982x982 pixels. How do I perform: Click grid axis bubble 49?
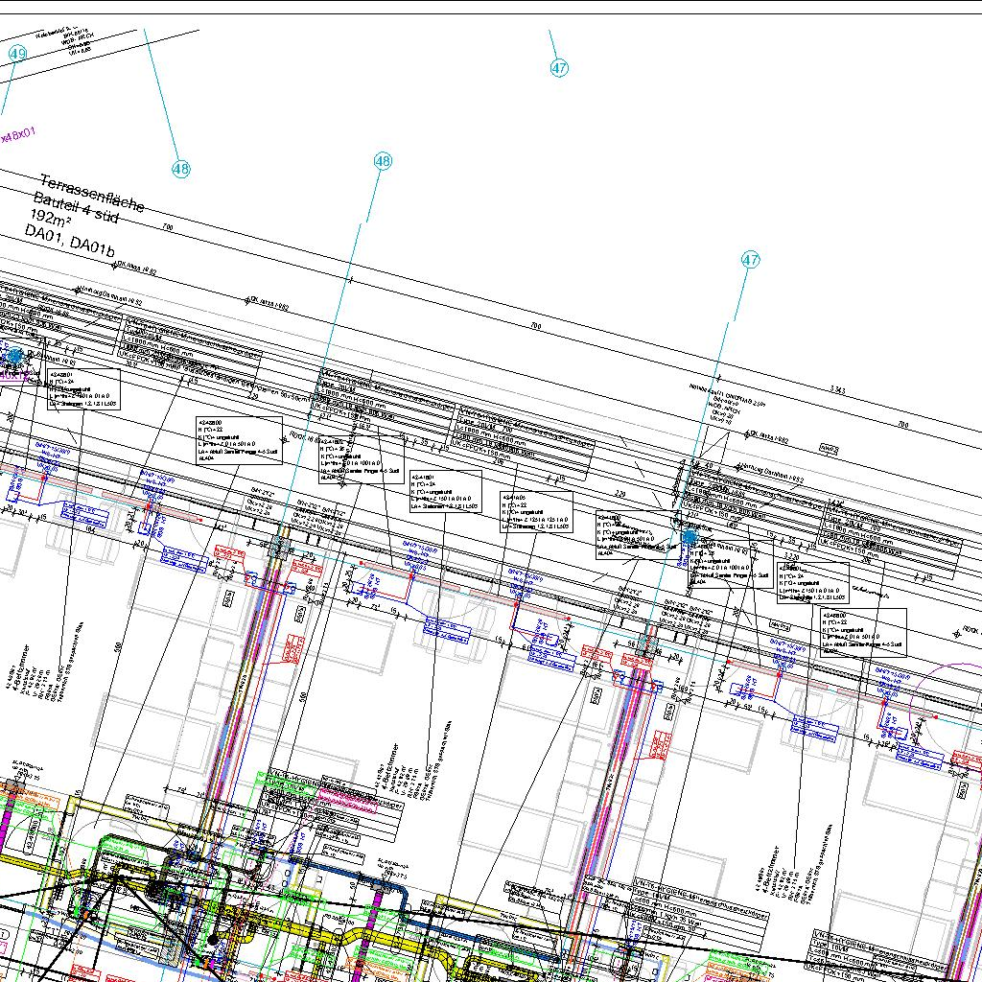[x=17, y=54]
